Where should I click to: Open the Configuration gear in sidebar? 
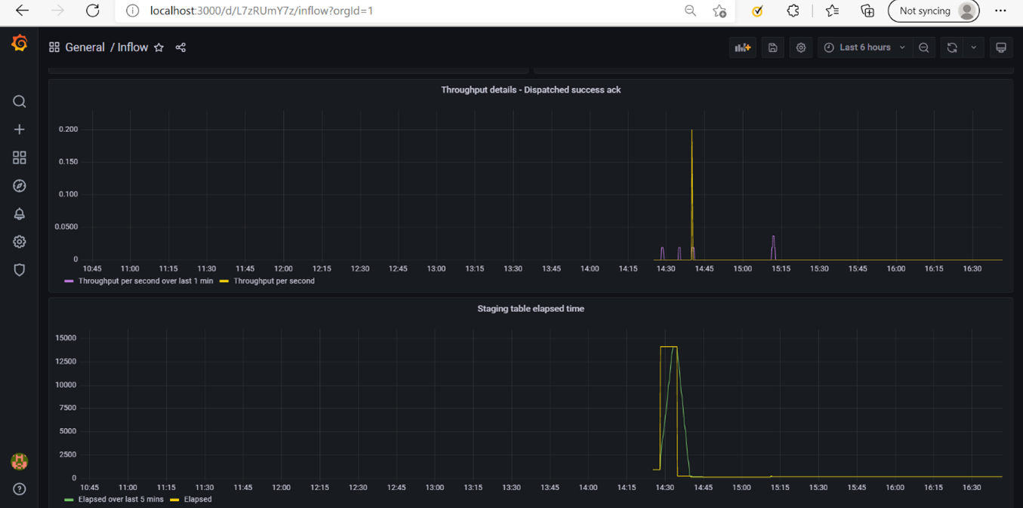(x=20, y=242)
